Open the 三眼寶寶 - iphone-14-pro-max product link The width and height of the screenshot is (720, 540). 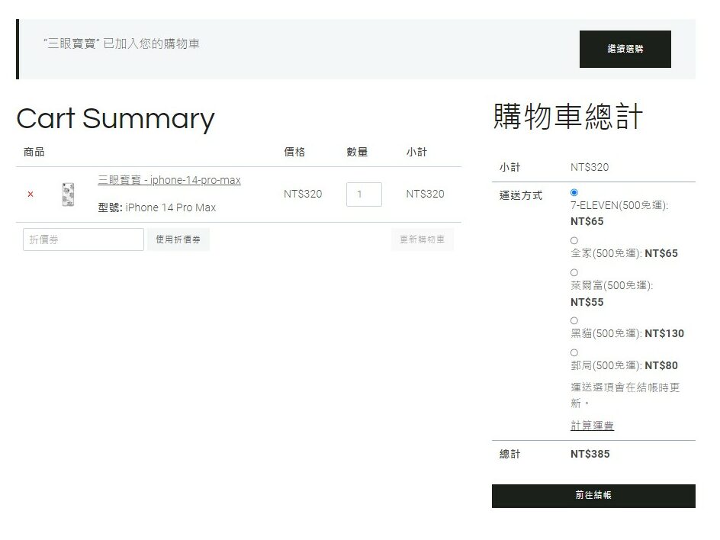pyautogui.click(x=169, y=180)
